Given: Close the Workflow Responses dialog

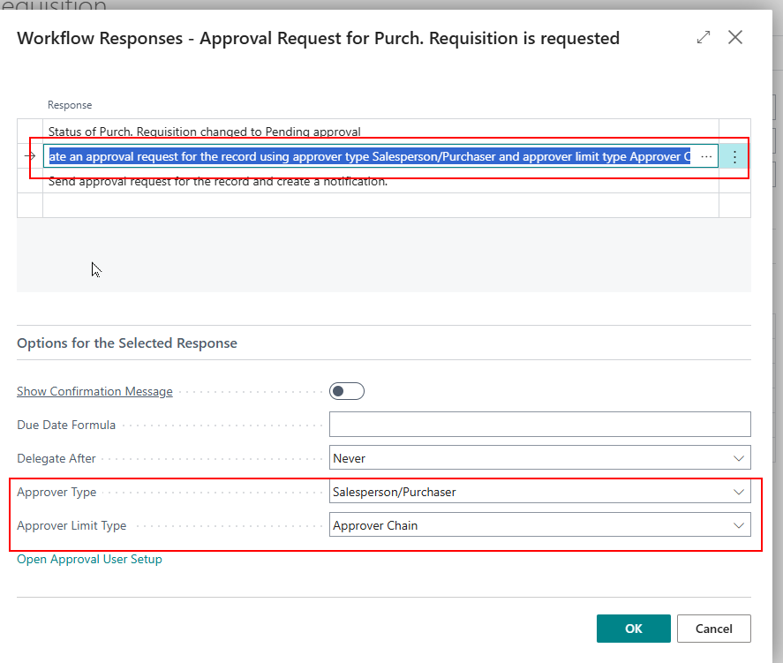Looking at the screenshot, I should tap(734, 37).
